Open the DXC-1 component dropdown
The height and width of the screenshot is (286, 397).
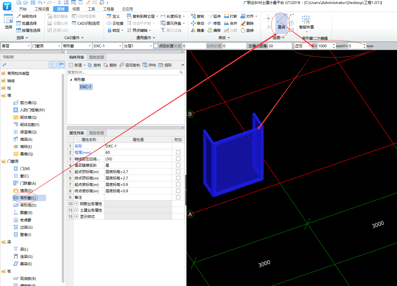[x=107, y=46]
